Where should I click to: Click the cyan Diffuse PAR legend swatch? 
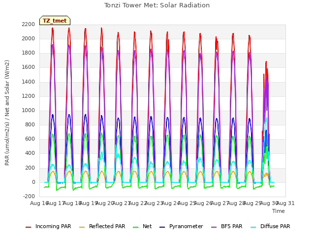(x=253, y=227)
